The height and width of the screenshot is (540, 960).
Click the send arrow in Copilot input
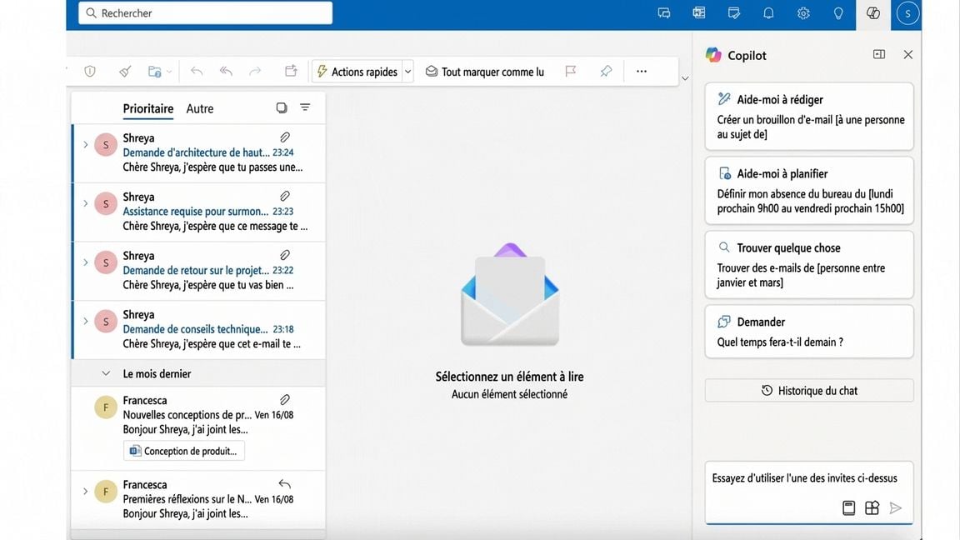point(896,507)
